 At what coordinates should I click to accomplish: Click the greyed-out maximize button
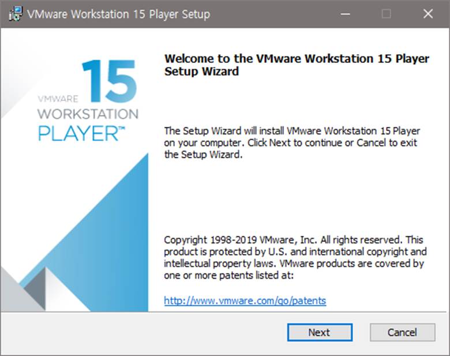click(386, 14)
